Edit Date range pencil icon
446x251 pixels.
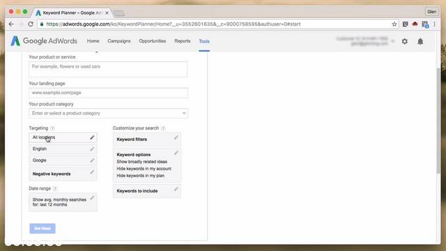pyautogui.click(x=92, y=198)
